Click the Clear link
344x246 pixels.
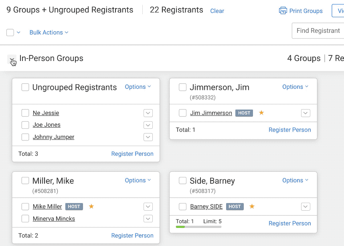point(217,11)
